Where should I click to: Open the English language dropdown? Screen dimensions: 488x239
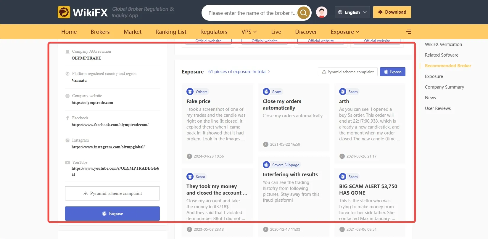click(x=352, y=12)
